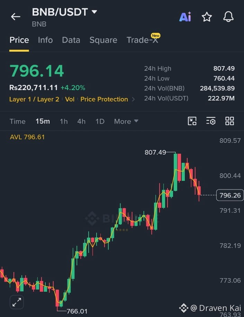The width and height of the screenshot is (244, 317).
Task: Open the chart drawing tools icon
Action: pos(192,121)
